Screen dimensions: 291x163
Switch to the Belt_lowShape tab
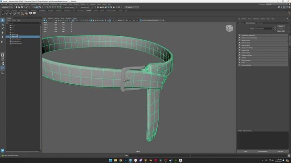coord(251,23)
